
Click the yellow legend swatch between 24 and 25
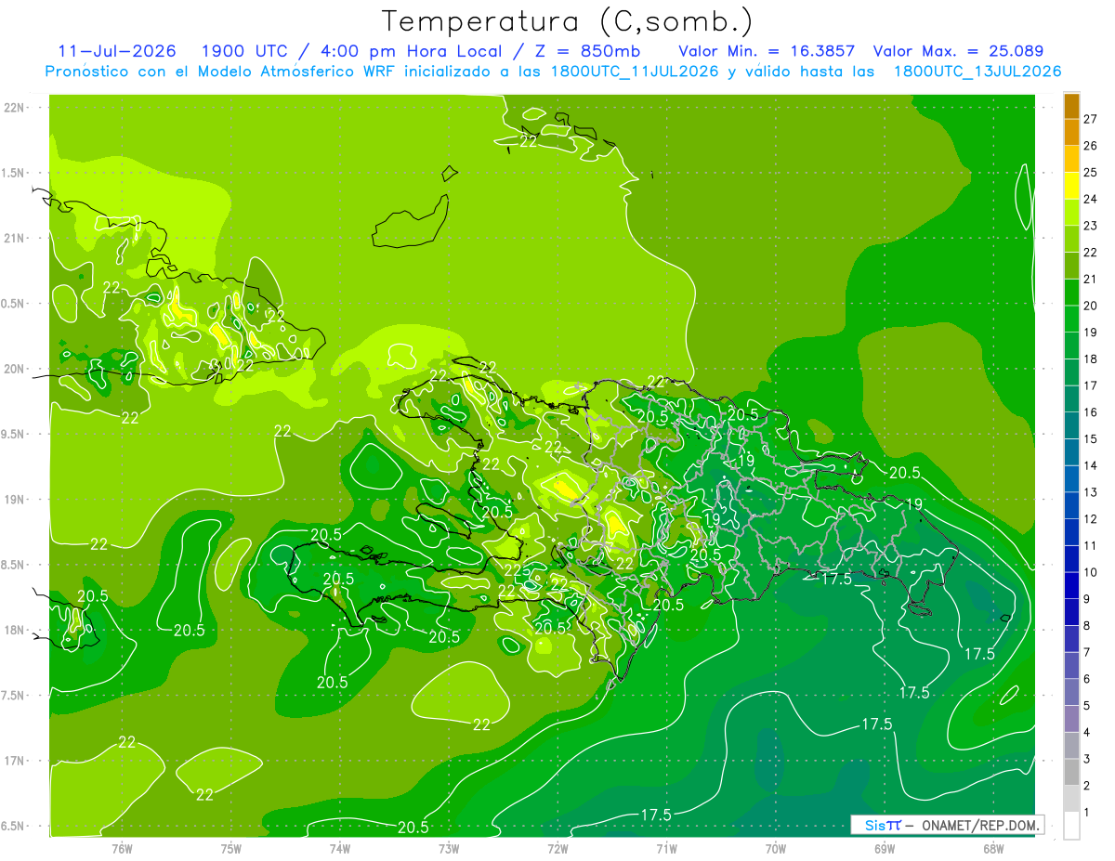[1071, 186]
